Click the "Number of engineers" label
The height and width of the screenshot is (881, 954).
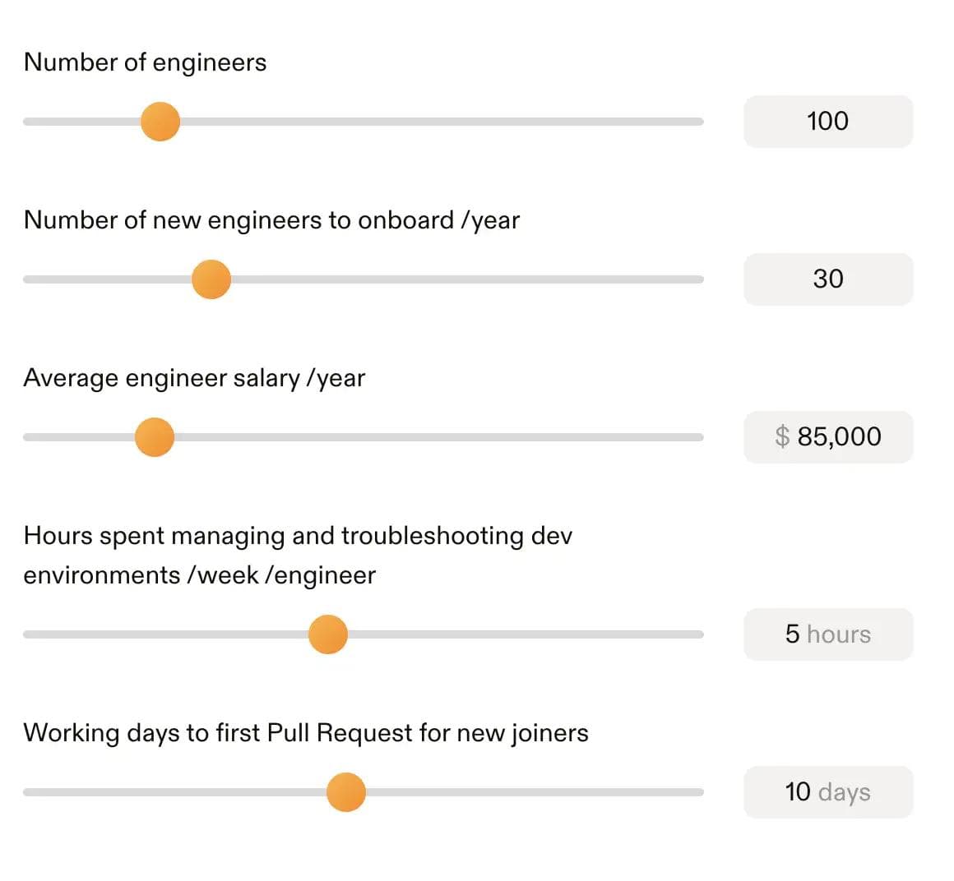(x=145, y=62)
